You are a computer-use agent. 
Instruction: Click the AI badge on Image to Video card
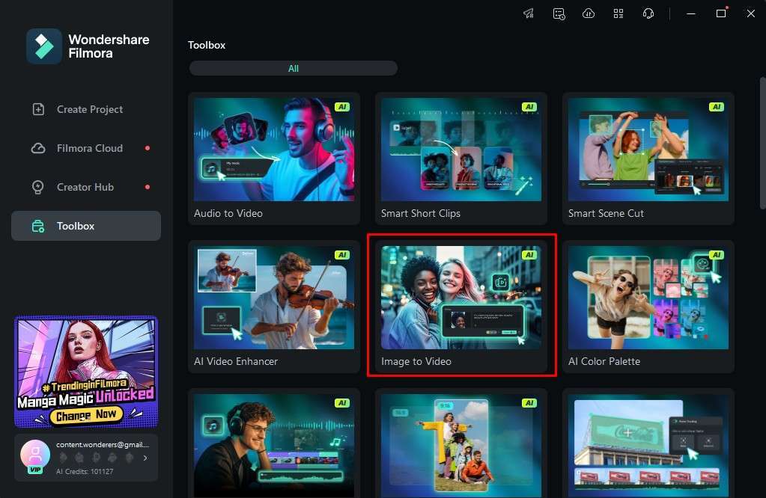tap(529, 255)
